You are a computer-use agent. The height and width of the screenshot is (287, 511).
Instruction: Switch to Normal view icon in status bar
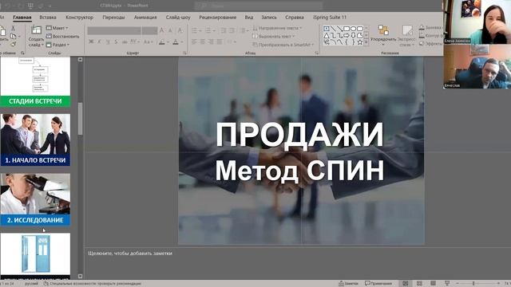tap(406, 284)
